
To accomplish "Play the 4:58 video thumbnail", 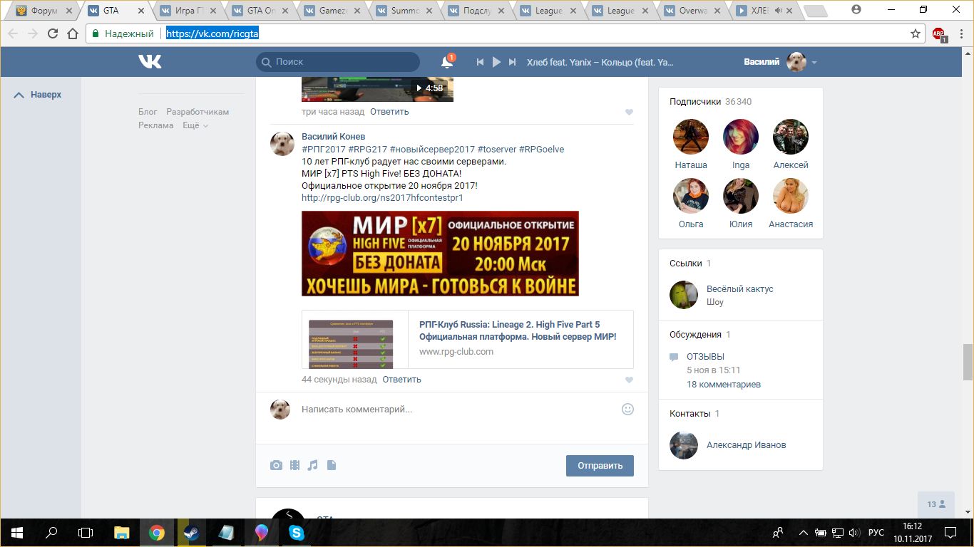I will (377, 88).
